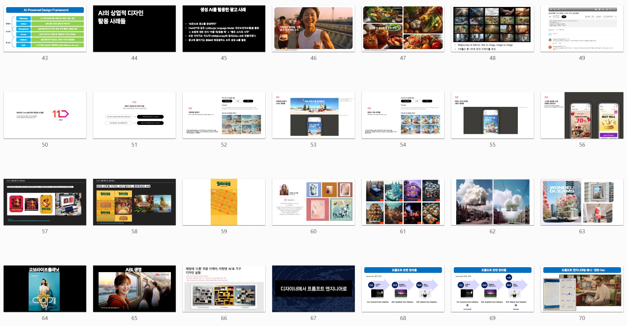Screen dimensions: 627x326
Task: Click slide 67 prompt engineer title thumbnail
Action: [313, 289]
